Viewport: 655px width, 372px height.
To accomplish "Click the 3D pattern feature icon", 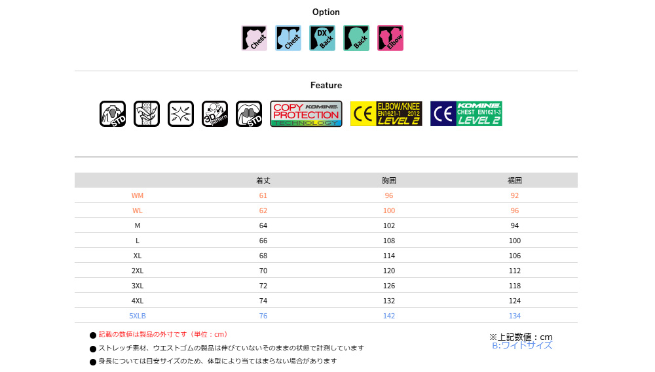I will (x=215, y=114).
